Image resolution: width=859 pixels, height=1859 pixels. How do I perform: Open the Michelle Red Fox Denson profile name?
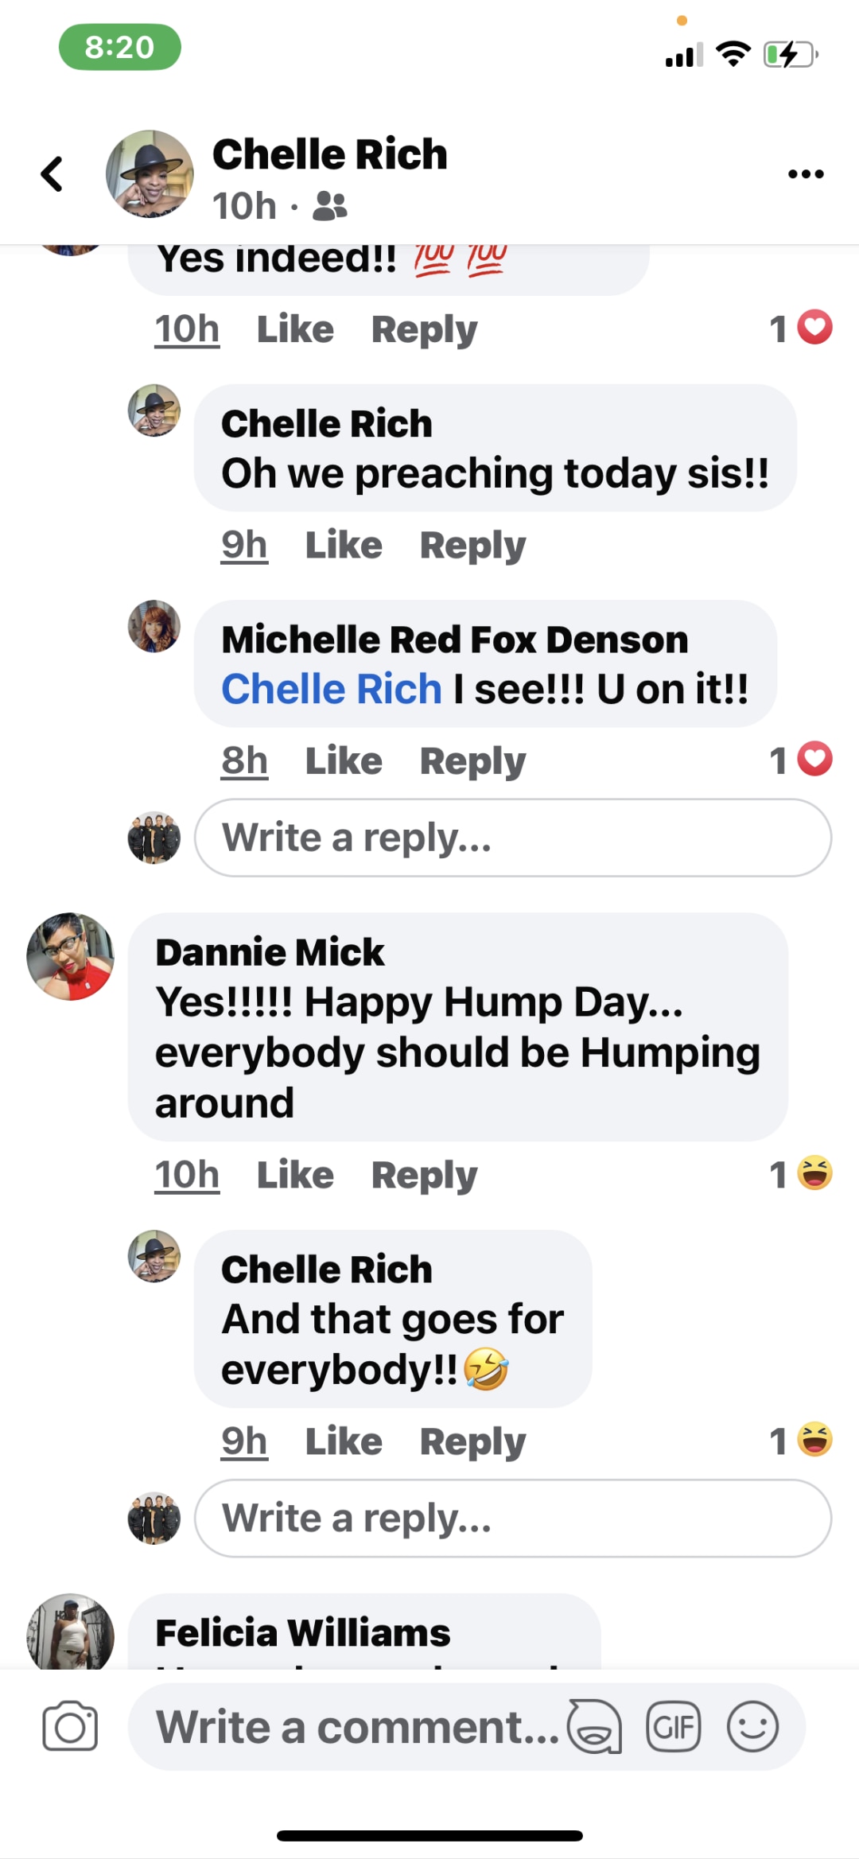click(x=454, y=640)
